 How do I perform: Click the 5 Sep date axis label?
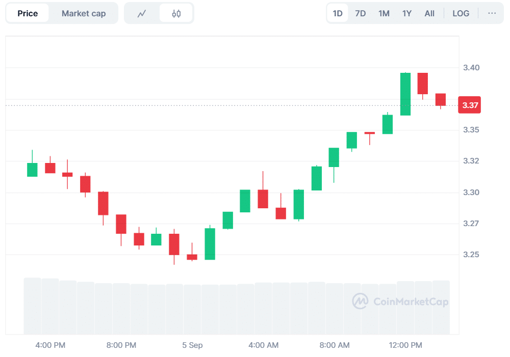(192, 345)
